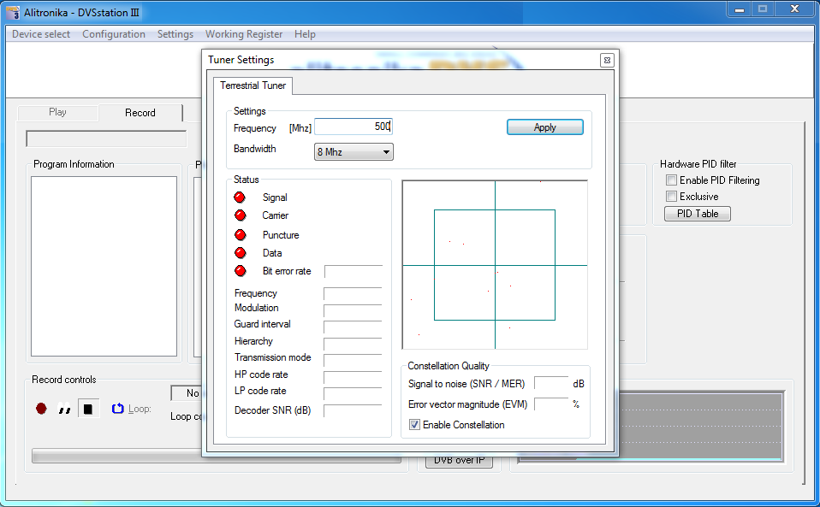Image resolution: width=820 pixels, height=507 pixels.
Task: Click the red Carrier status indicator
Action: pos(240,215)
